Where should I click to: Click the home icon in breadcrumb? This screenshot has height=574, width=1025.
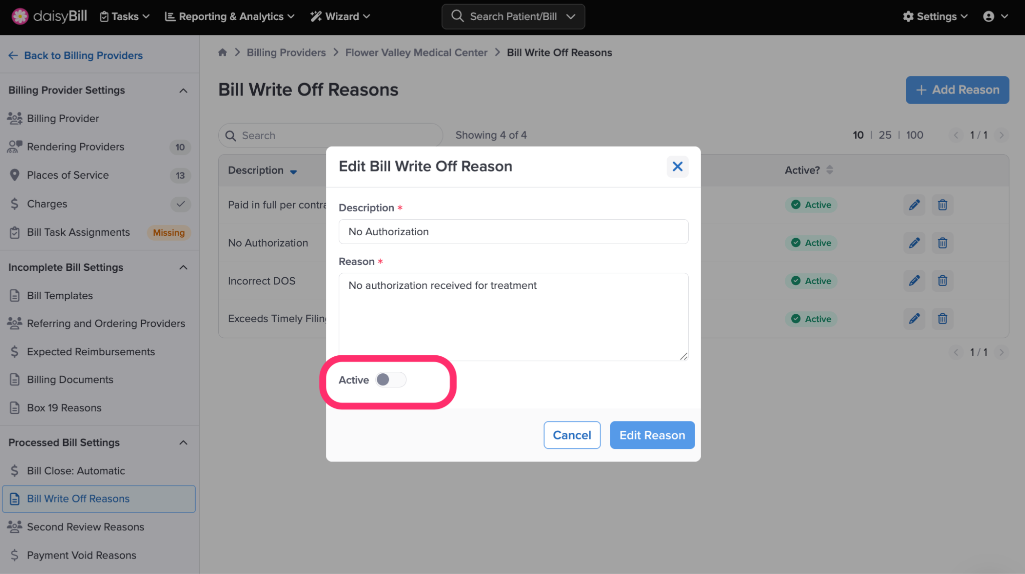point(223,53)
